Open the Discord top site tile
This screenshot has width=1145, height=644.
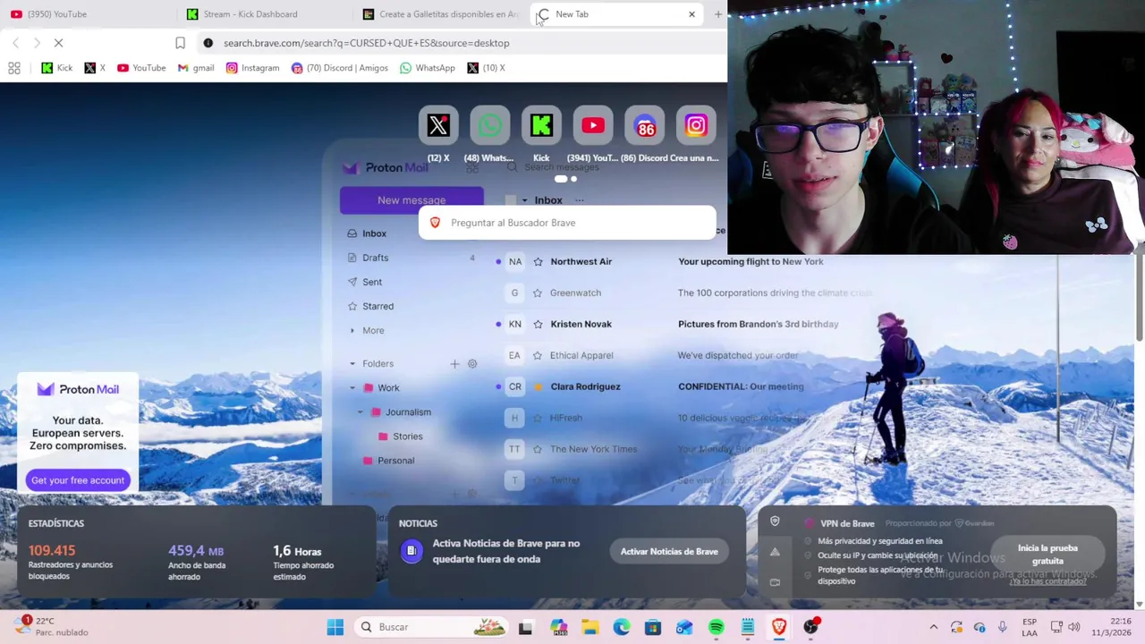pyautogui.click(x=645, y=126)
